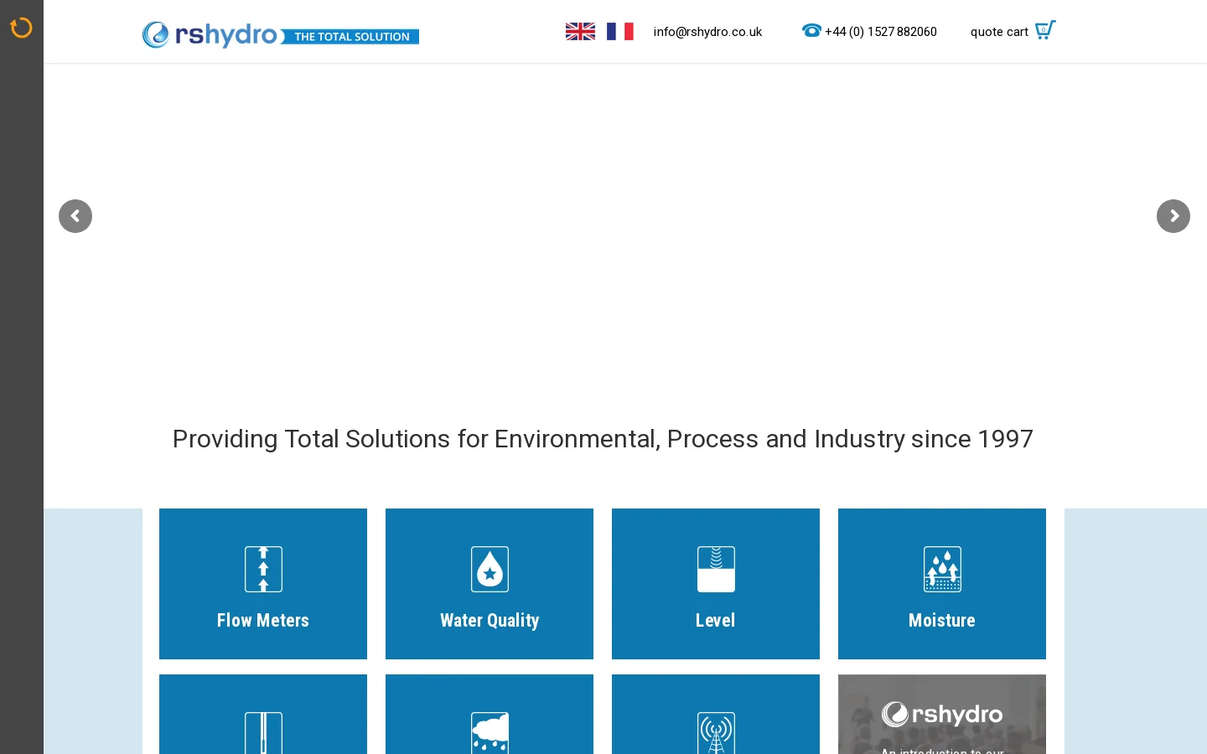
Task: Go to the previous slide arrow
Action: coord(75,216)
